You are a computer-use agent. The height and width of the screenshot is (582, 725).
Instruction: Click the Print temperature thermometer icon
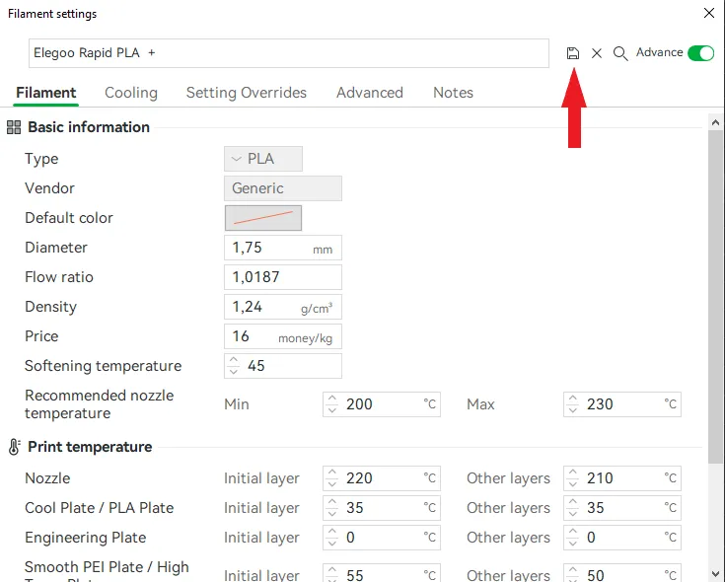pos(14,447)
